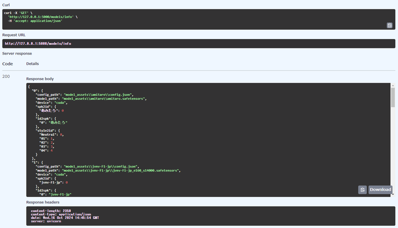Click the "01": 1 style entry
Screen dimensions: 398x228
coord(46,139)
